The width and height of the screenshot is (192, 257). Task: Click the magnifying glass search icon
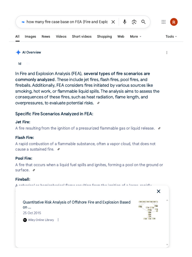pyautogui.click(x=143, y=22)
